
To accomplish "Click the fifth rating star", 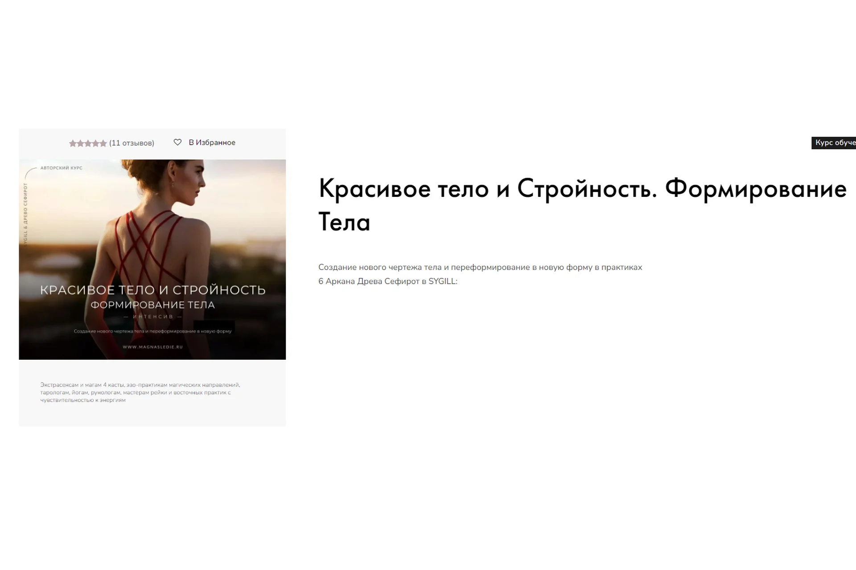I will pyautogui.click(x=103, y=143).
